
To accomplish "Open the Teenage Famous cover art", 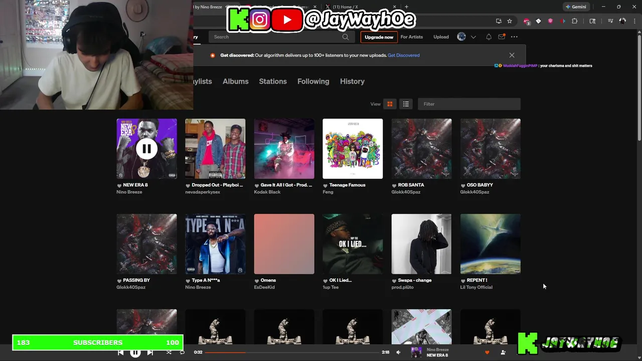I will pyautogui.click(x=353, y=148).
